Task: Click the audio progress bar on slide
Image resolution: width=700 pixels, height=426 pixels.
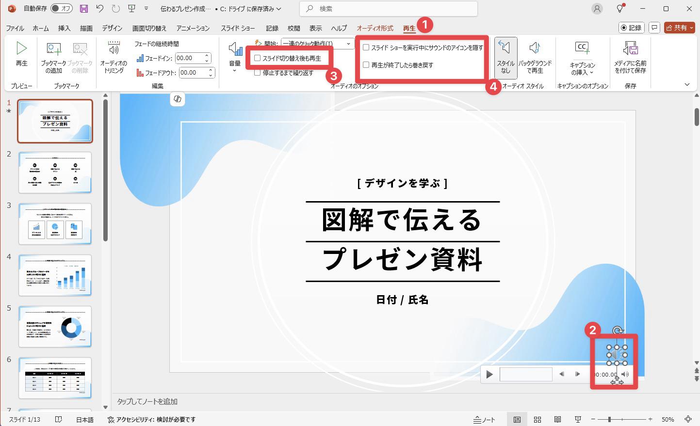Action: point(526,374)
